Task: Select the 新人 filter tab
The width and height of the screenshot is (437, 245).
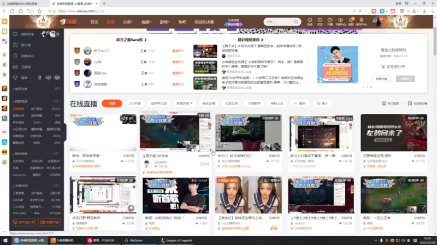Action: click(322, 103)
